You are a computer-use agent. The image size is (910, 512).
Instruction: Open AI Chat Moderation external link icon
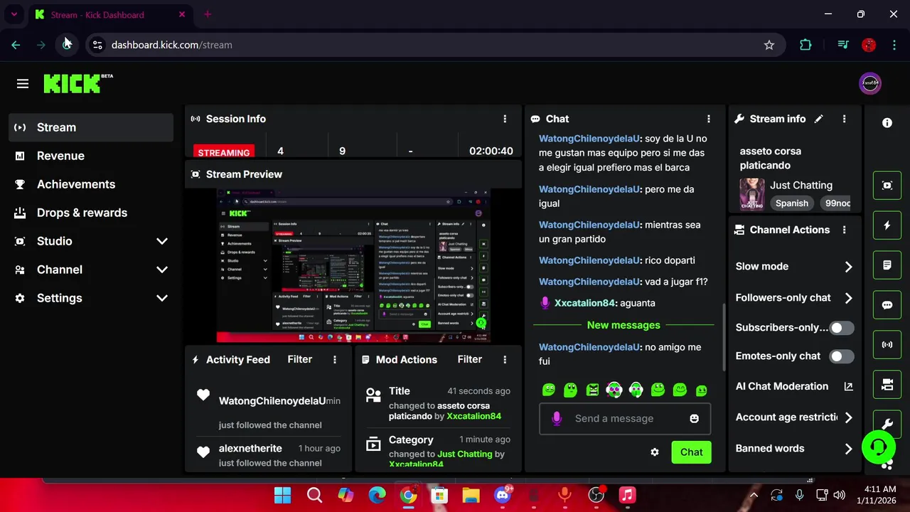[848, 386]
